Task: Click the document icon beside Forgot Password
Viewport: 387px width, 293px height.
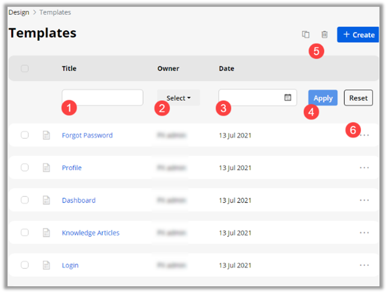Action: click(46, 135)
